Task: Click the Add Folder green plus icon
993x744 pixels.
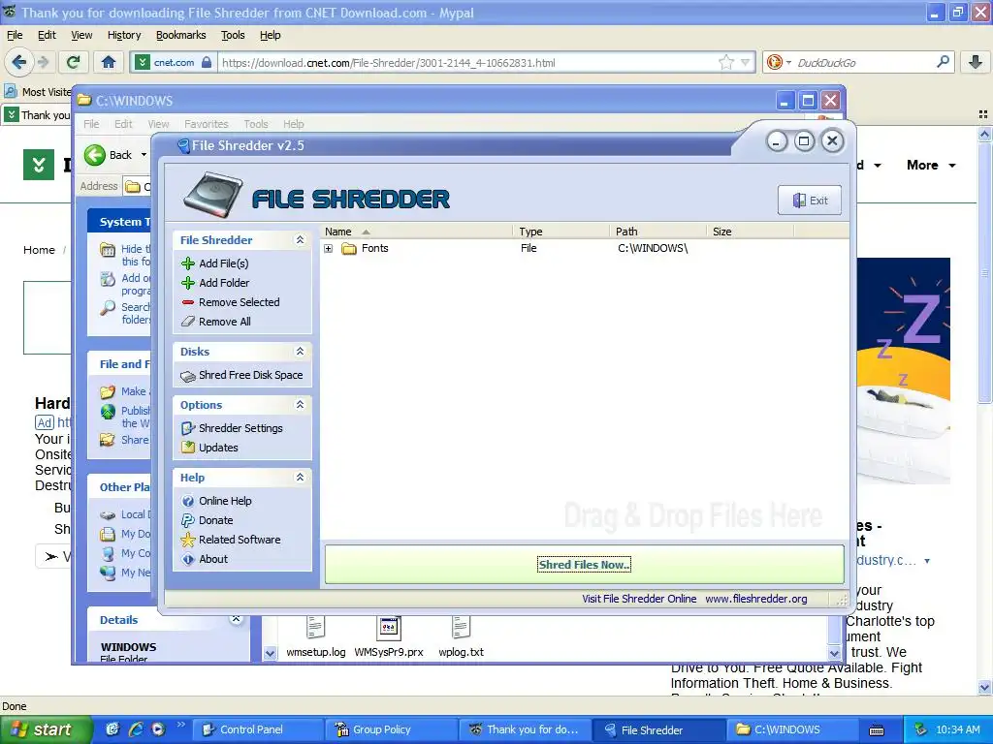Action: pos(187,283)
